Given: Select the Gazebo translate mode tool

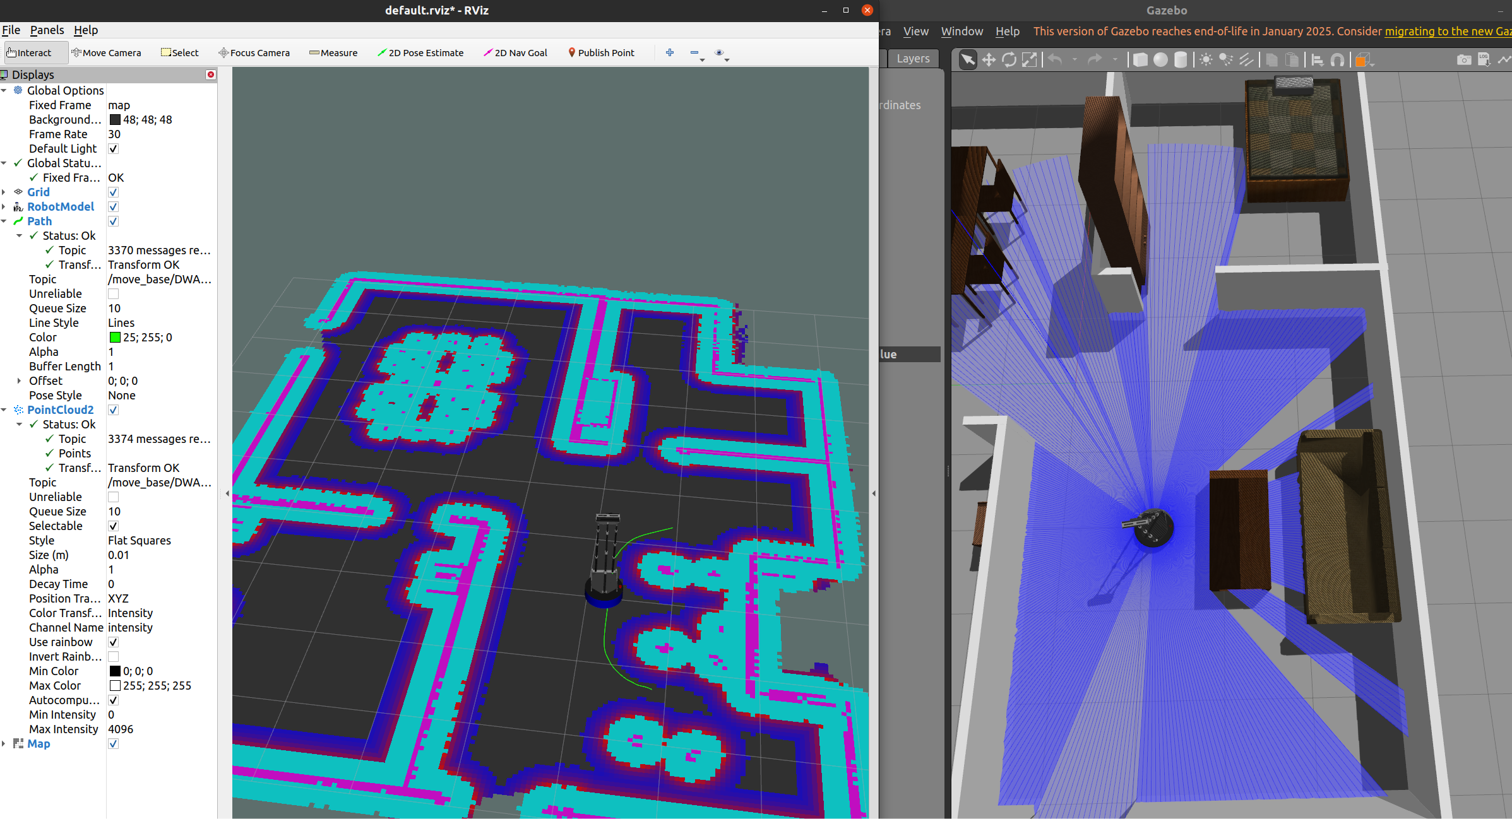Looking at the screenshot, I should tap(989, 60).
